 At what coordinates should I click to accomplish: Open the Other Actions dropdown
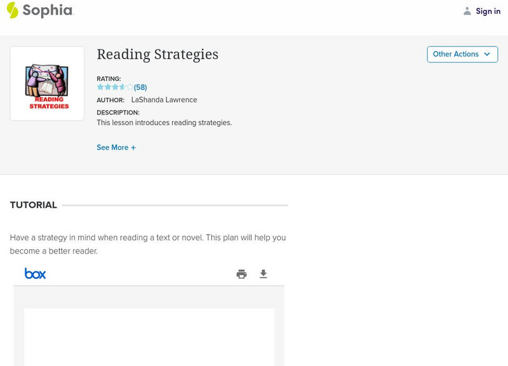(x=462, y=54)
